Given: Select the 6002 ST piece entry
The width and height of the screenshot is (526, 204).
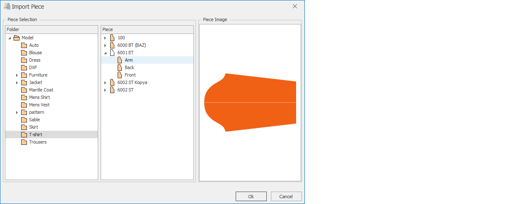Looking at the screenshot, I should point(125,90).
